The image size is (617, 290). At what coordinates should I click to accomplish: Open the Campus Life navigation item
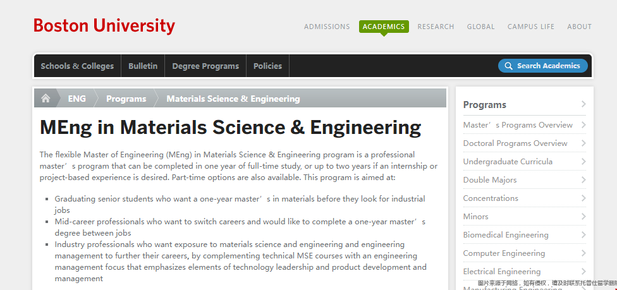(x=531, y=27)
